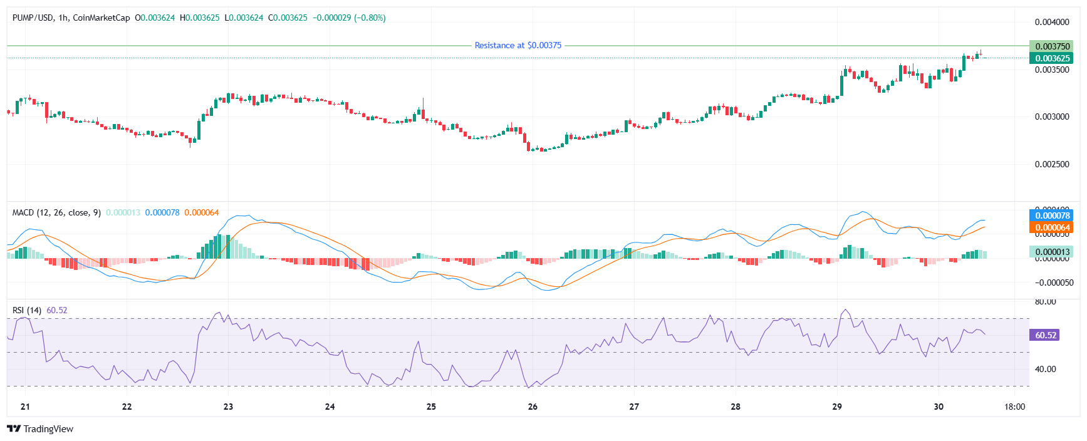Click the TradingView logo icon

pos(14,428)
